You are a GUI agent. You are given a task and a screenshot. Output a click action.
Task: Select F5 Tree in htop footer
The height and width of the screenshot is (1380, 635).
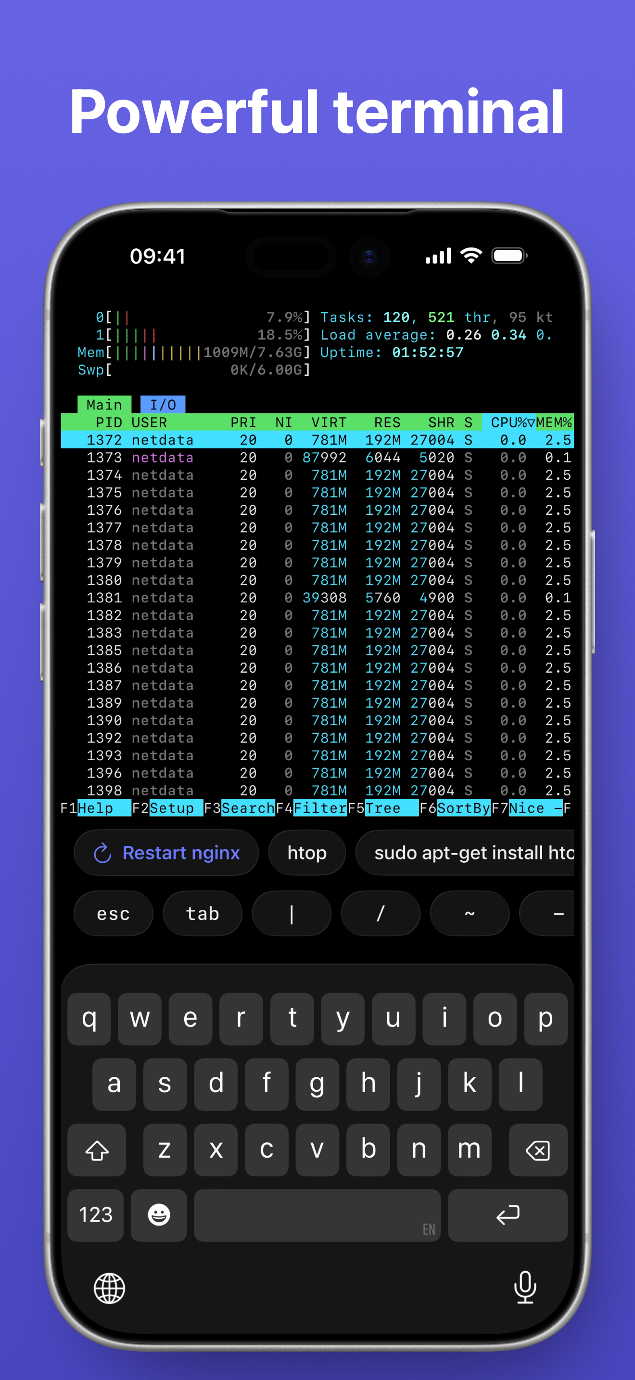[x=383, y=808]
